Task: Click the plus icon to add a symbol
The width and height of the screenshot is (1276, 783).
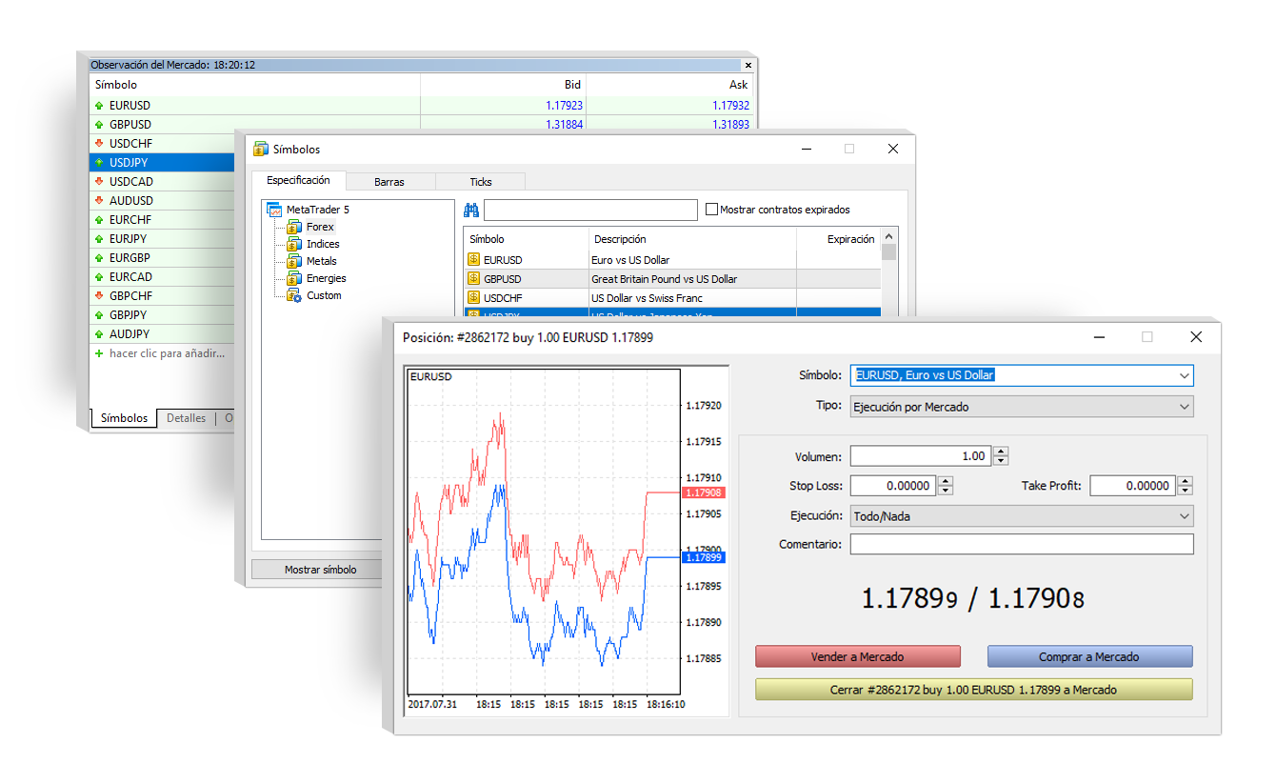Action: [x=99, y=353]
